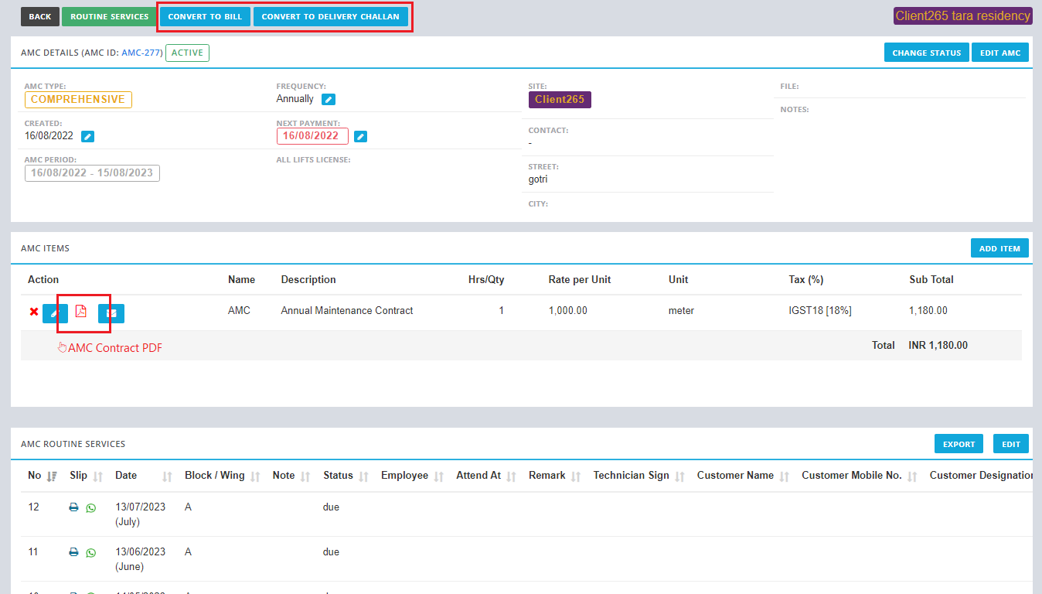This screenshot has width=1042, height=594.
Task: Click Convert to Delivery Challan button
Action: coord(331,17)
